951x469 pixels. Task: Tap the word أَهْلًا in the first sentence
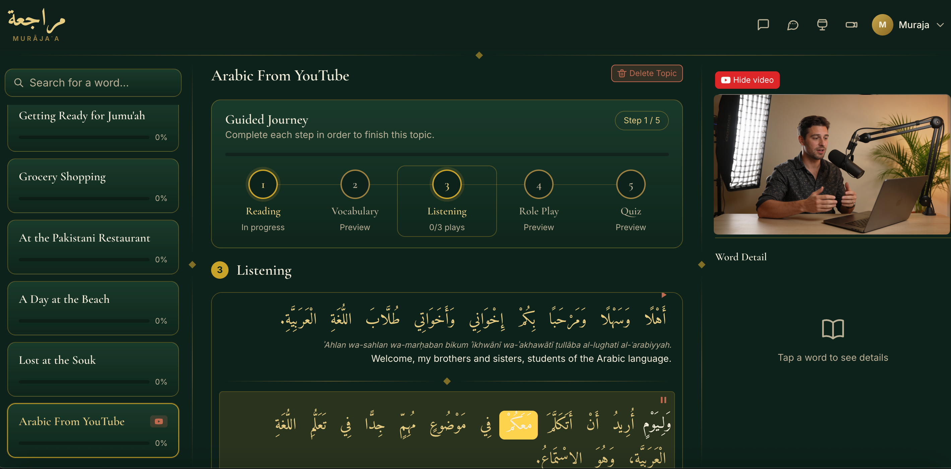655,317
